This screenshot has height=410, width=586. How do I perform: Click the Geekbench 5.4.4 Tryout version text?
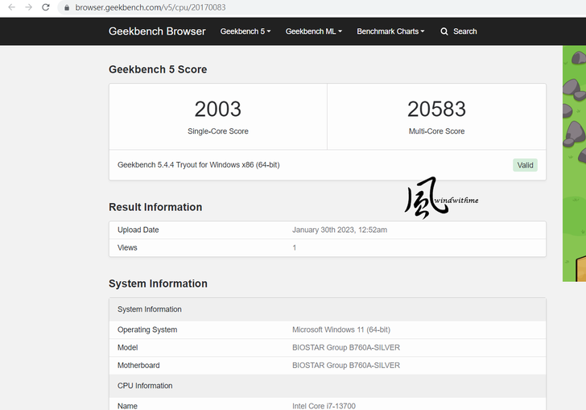tap(198, 165)
